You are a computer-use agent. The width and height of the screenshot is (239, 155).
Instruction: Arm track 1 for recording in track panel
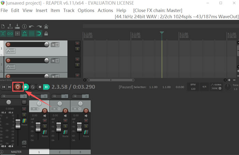point(8,45)
